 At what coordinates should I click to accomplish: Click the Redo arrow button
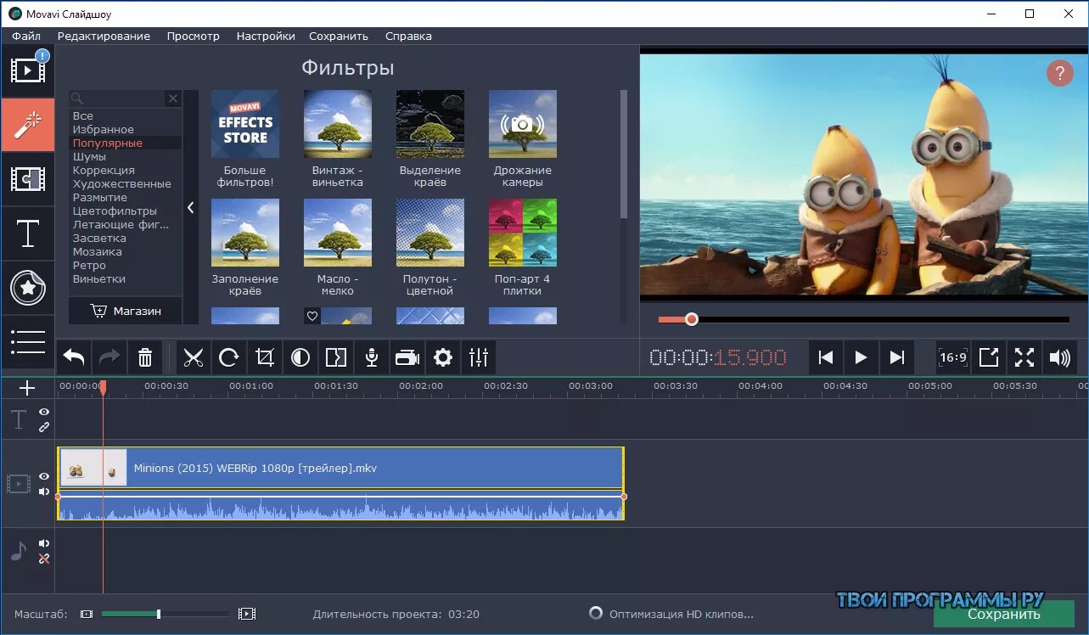109,357
